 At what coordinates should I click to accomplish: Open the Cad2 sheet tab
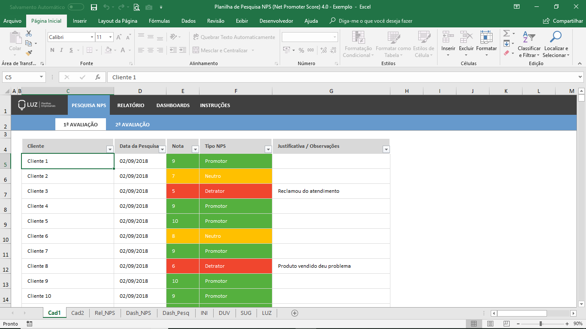coord(78,313)
